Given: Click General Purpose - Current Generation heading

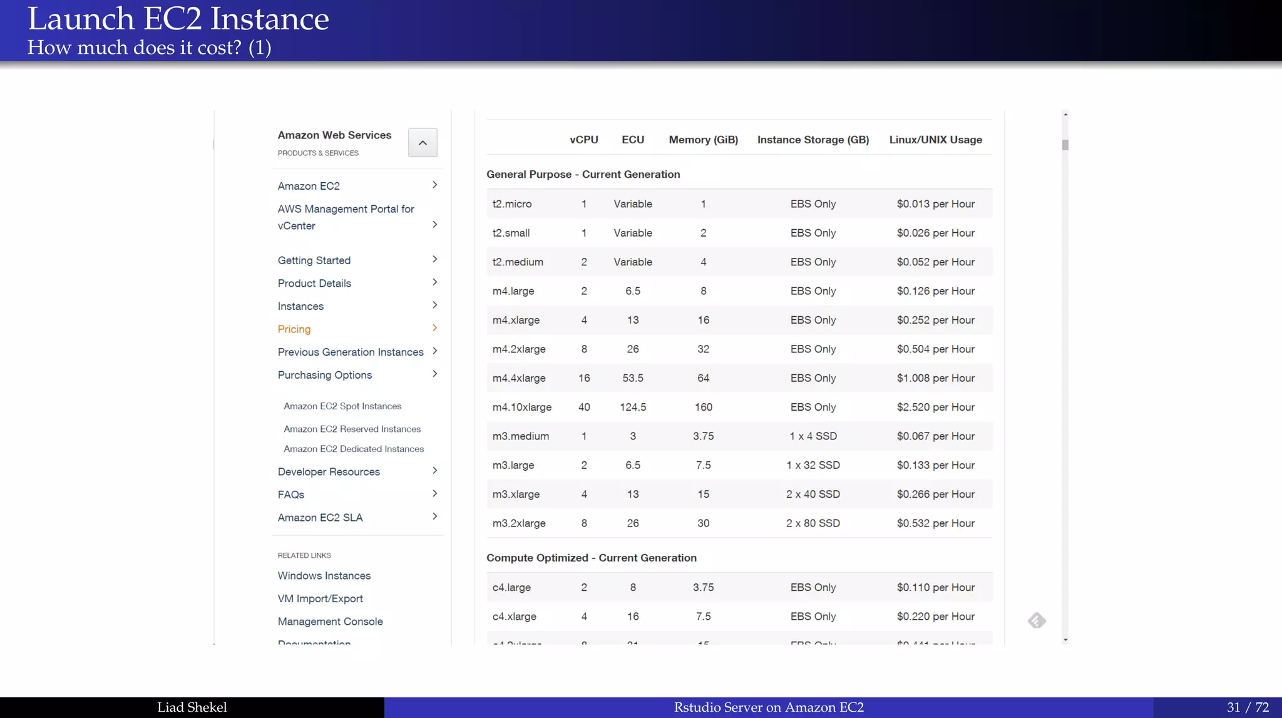Looking at the screenshot, I should (x=583, y=175).
